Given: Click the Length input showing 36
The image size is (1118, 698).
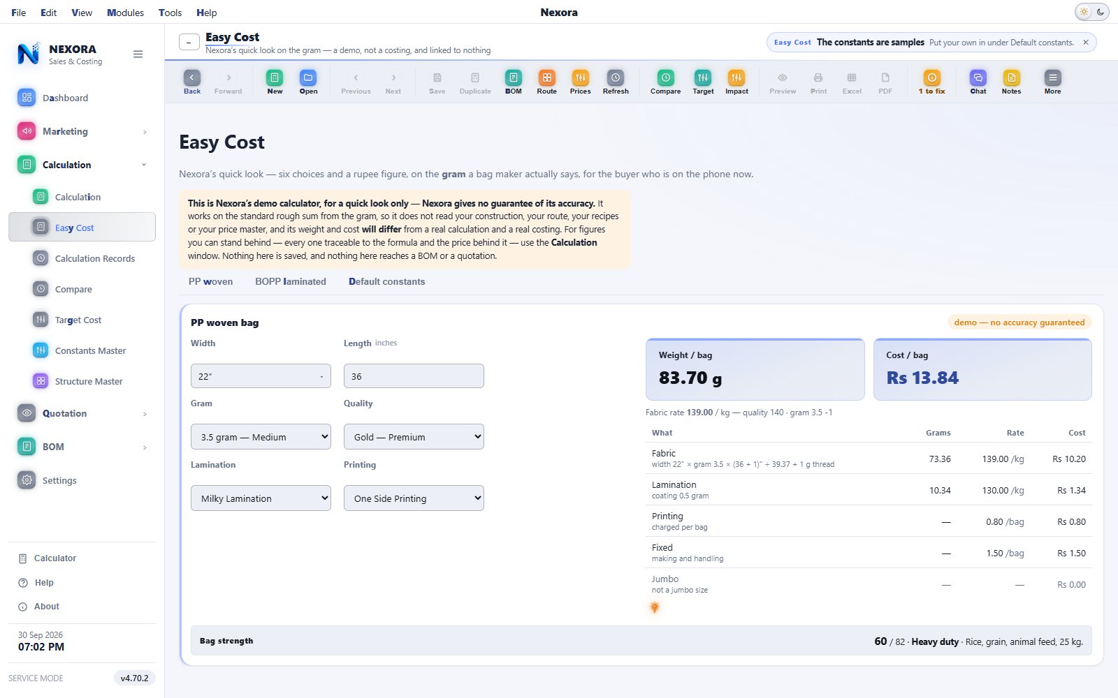Looking at the screenshot, I should point(414,376).
